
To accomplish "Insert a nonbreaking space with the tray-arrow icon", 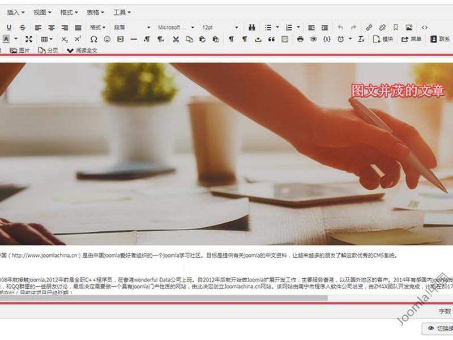I will [258, 39].
